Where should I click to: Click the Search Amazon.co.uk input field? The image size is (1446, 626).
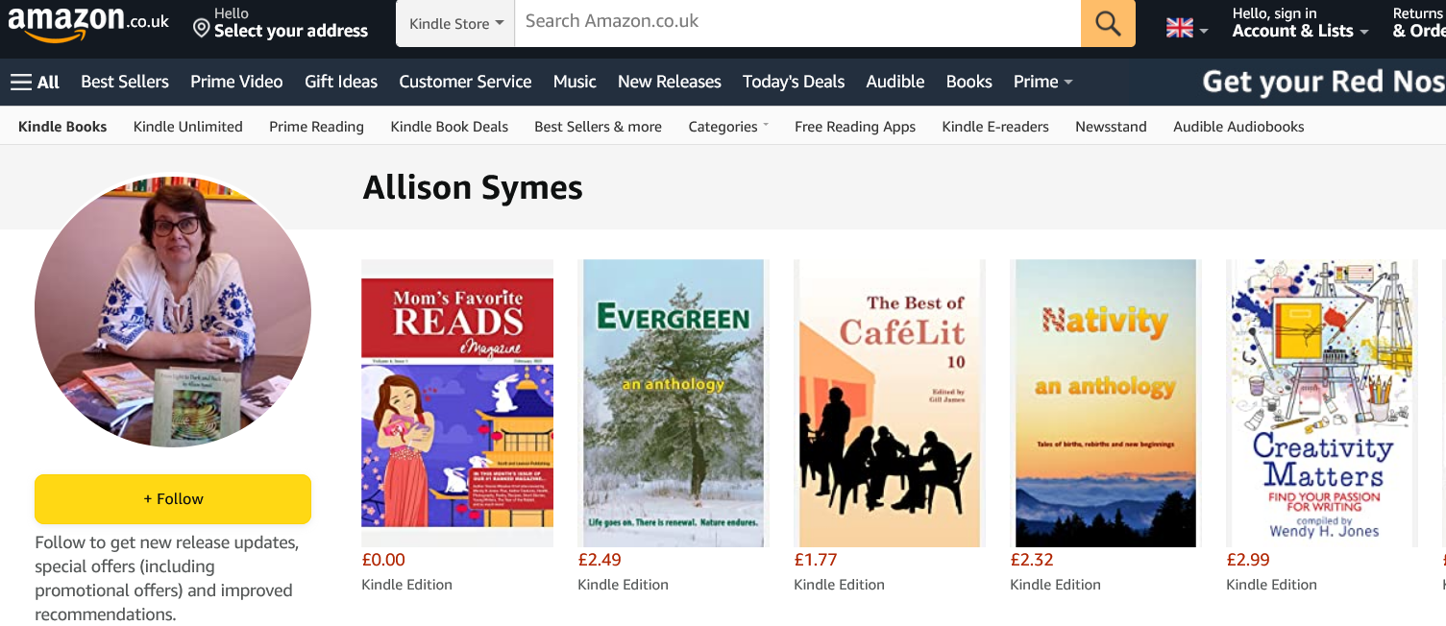click(x=797, y=23)
